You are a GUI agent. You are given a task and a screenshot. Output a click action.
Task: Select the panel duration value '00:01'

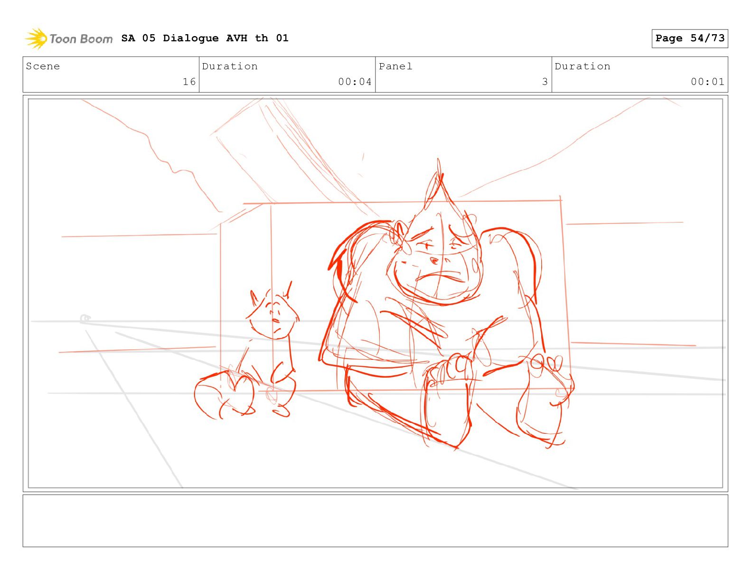pos(707,82)
